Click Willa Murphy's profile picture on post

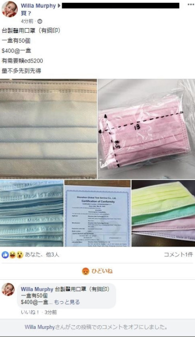click(x=10, y=9)
